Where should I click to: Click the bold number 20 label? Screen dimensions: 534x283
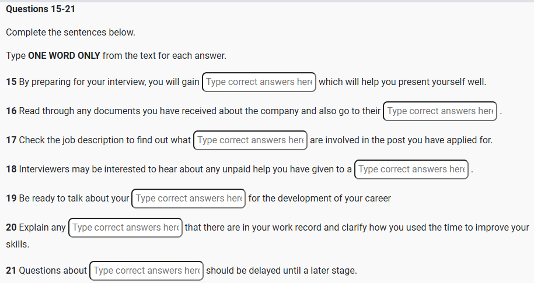click(11, 228)
